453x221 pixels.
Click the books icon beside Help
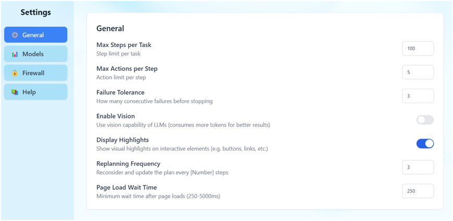click(15, 92)
